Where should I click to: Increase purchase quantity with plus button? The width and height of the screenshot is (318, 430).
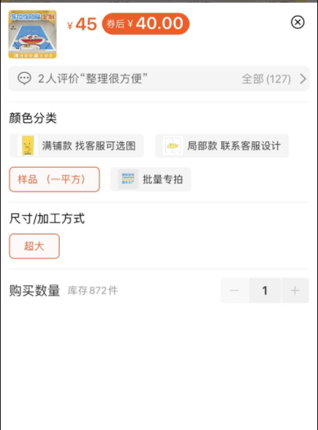tap(295, 291)
